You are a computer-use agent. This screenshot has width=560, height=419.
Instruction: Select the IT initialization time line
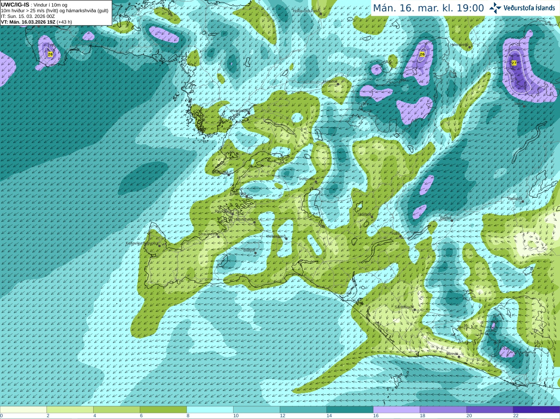(28, 16)
